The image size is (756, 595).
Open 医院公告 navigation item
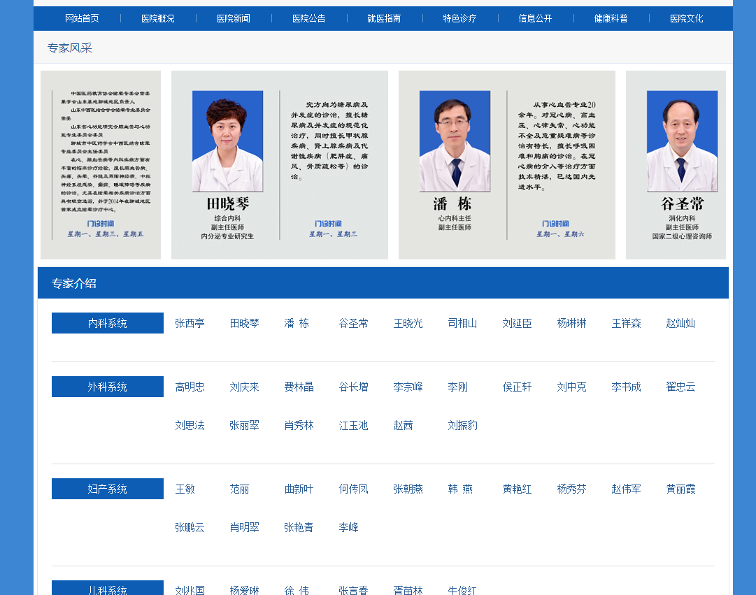click(308, 18)
